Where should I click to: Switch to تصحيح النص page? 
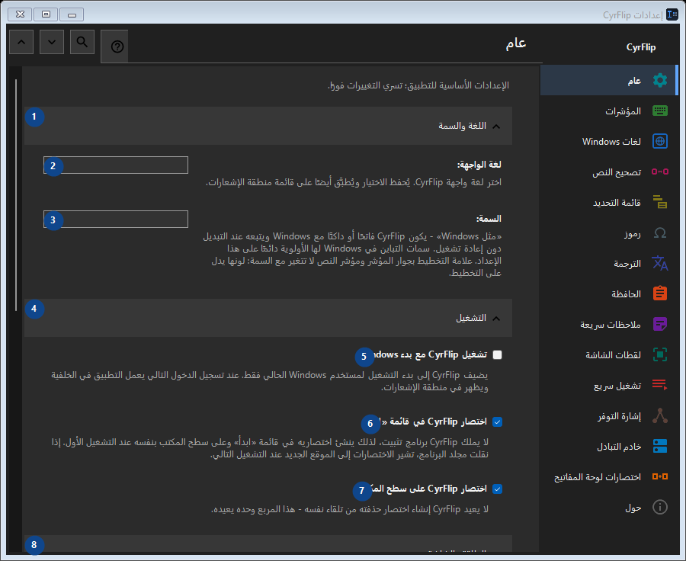click(609, 172)
